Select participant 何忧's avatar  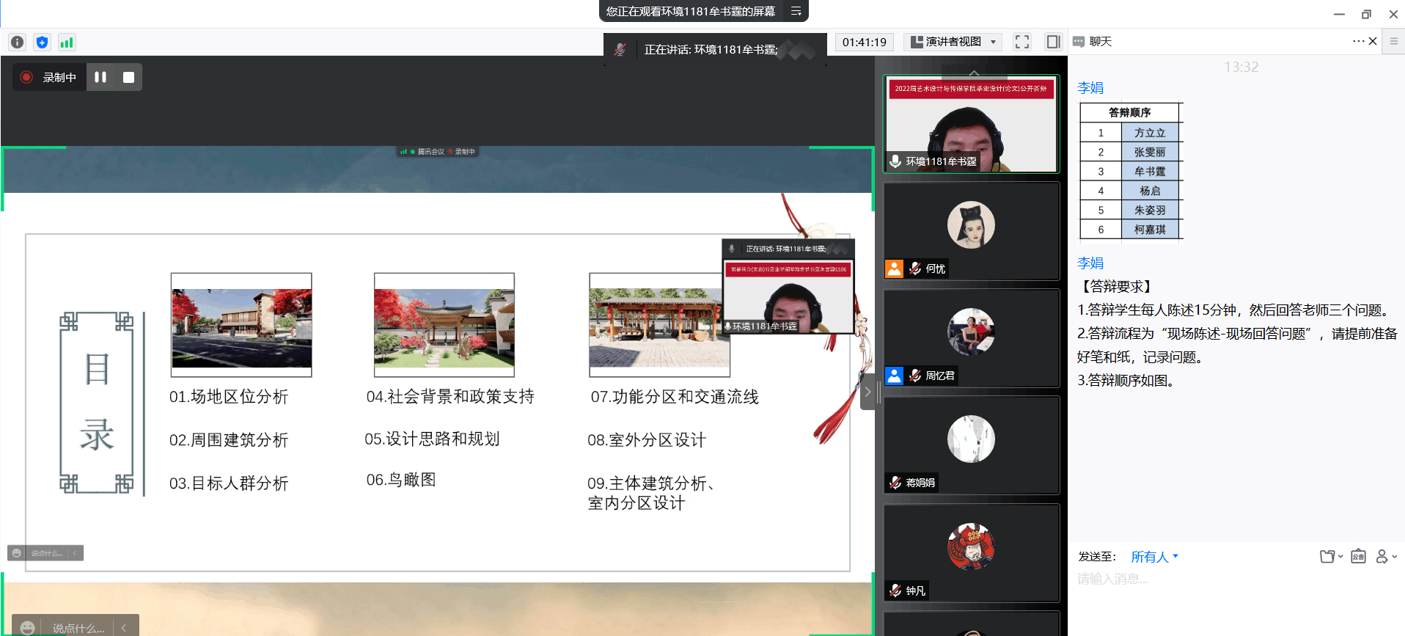[971, 224]
